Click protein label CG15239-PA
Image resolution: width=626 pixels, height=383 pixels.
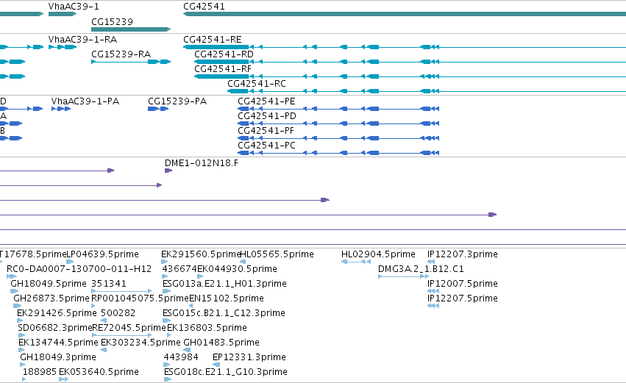[x=177, y=101]
